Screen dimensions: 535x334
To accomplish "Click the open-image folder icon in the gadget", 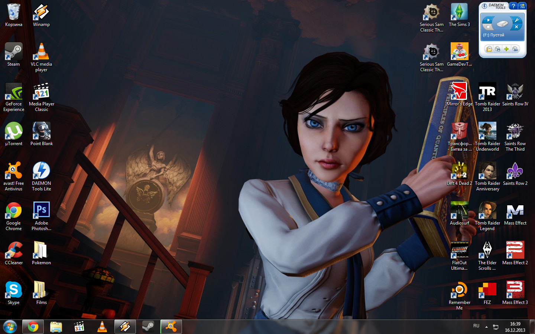I will click(x=489, y=49).
